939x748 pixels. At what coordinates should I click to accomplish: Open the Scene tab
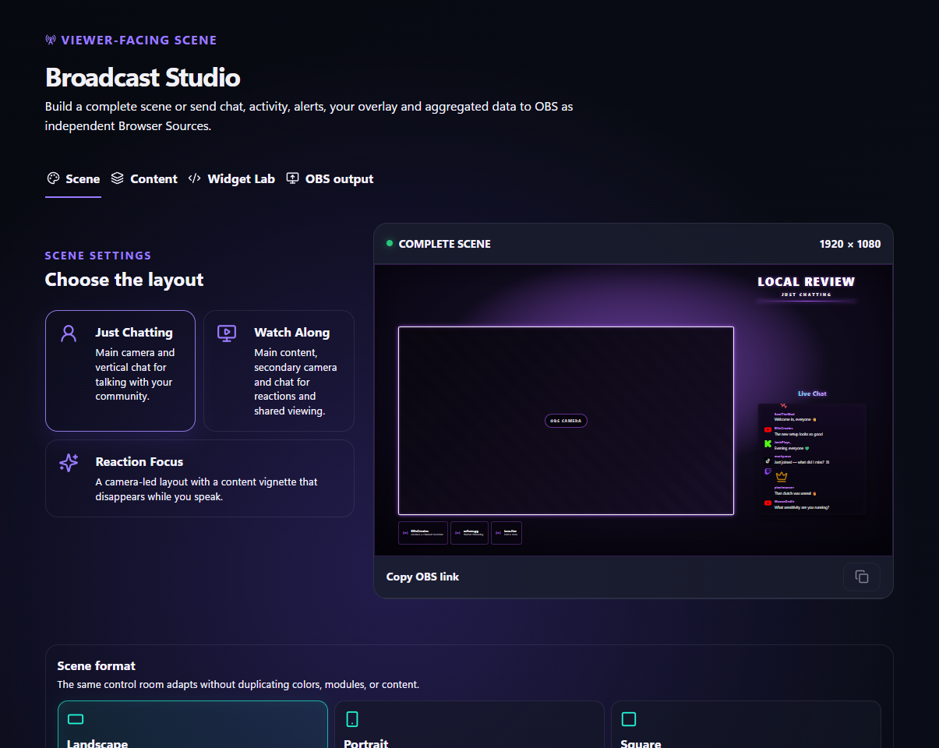pyautogui.click(x=73, y=179)
